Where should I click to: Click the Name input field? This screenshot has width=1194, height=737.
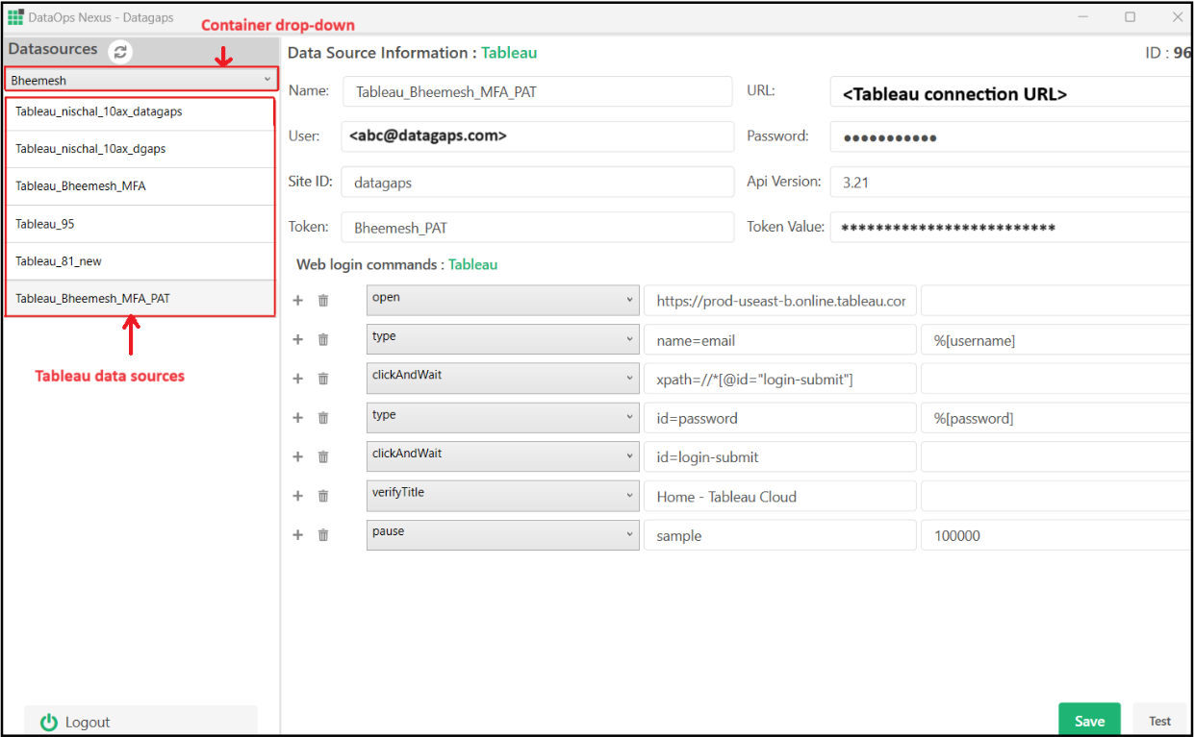point(537,91)
